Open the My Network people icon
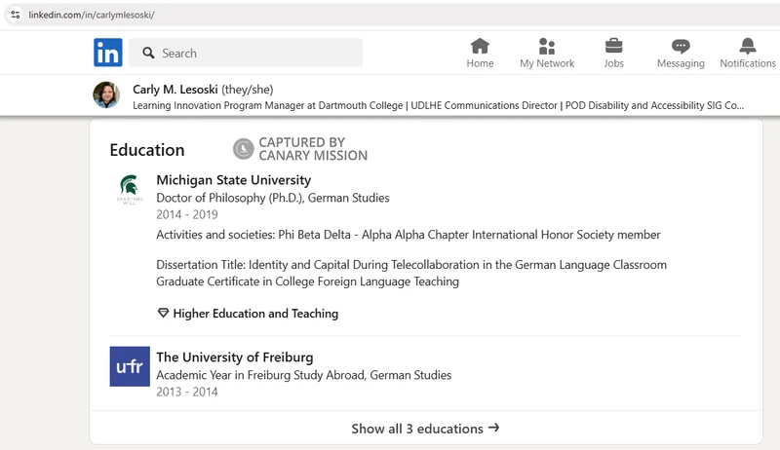Image resolution: width=780 pixels, height=450 pixels. [547, 46]
